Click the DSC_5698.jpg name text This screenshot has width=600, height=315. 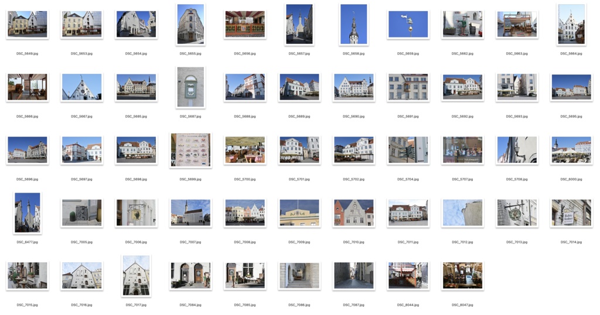tap(136, 179)
